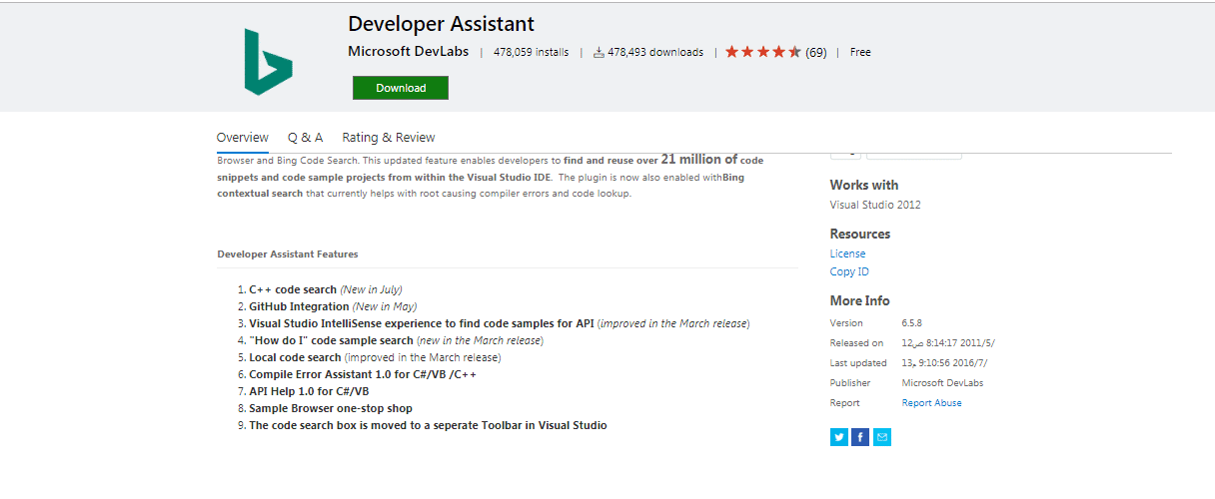This screenshot has height=499, width=1215.
Task: Click the version value 6.5.8
Action: [x=911, y=323]
